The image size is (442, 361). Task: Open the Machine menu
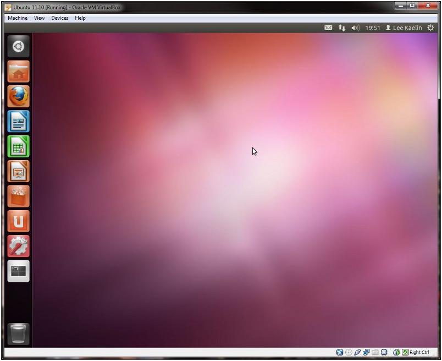18,18
